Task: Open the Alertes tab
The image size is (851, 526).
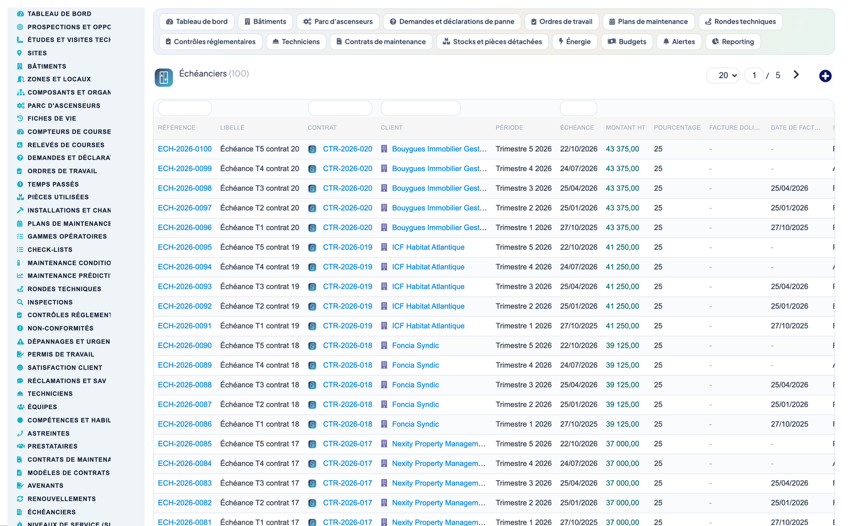Action: click(x=679, y=42)
